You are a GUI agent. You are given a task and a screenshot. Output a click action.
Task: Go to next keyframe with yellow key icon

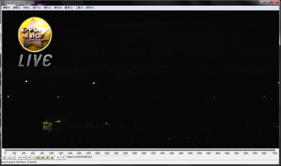pos(43,158)
